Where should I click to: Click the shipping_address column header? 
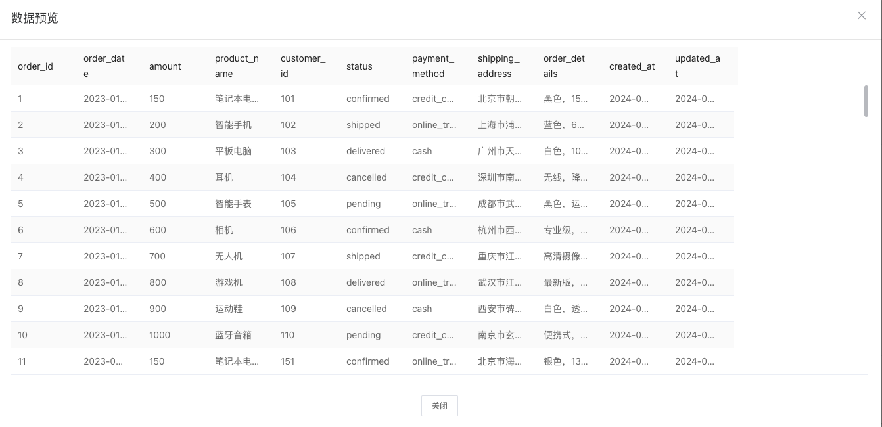click(499, 66)
